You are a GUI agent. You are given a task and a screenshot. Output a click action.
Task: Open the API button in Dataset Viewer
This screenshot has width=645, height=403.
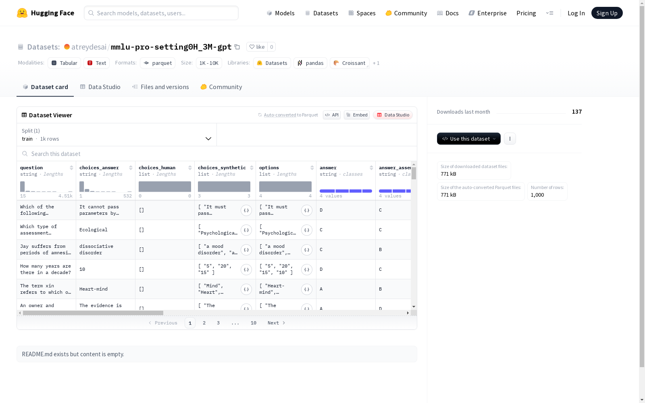[x=332, y=115]
